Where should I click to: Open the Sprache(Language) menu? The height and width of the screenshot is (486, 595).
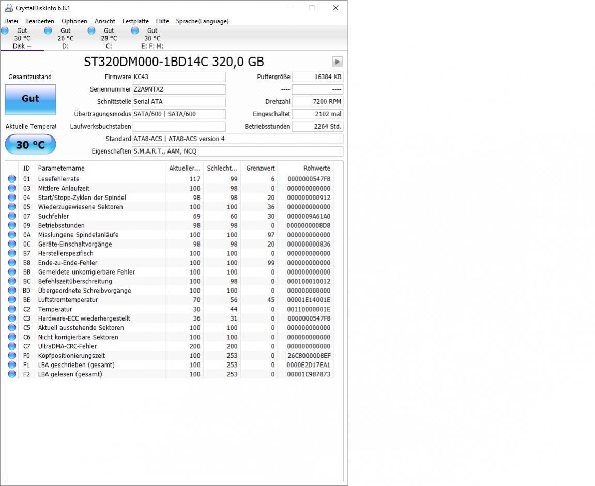(x=202, y=21)
